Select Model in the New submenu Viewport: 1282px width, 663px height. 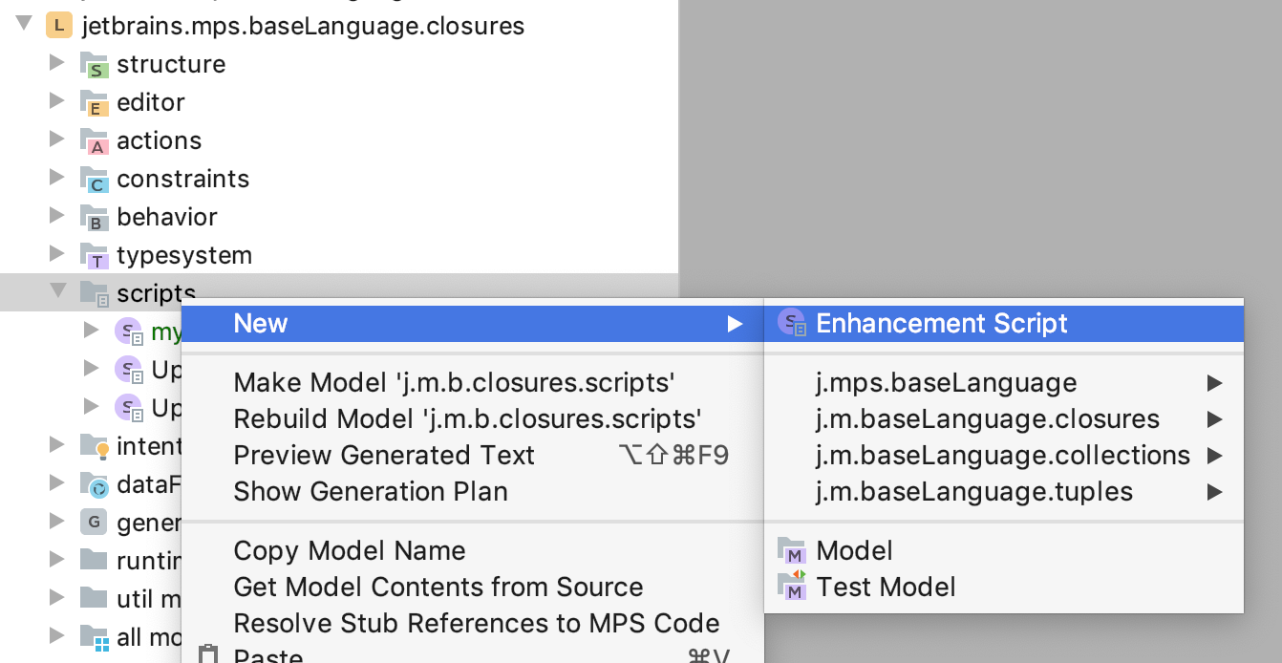pyautogui.click(x=853, y=550)
